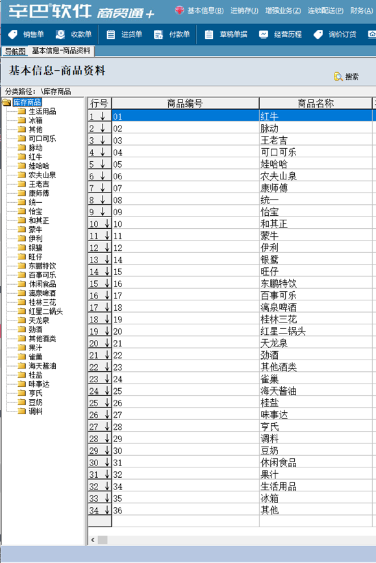Click the down arrow in row 5
The image size is (376, 563).
point(103,164)
